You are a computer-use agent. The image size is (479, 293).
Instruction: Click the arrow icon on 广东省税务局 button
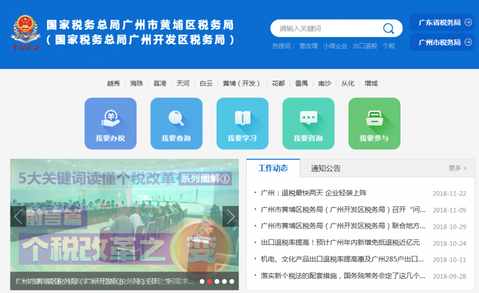pos(467,22)
